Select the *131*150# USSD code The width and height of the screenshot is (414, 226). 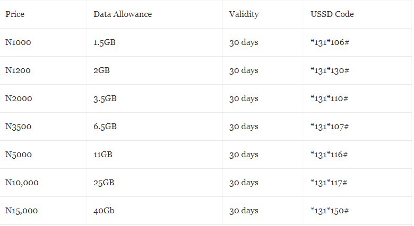tap(330, 211)
